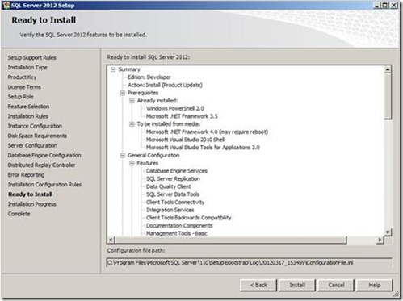Click the vertical scrollbar down arrow
Image resolution: width=403 pixels, height=301 pixels.
coord(388,232)
